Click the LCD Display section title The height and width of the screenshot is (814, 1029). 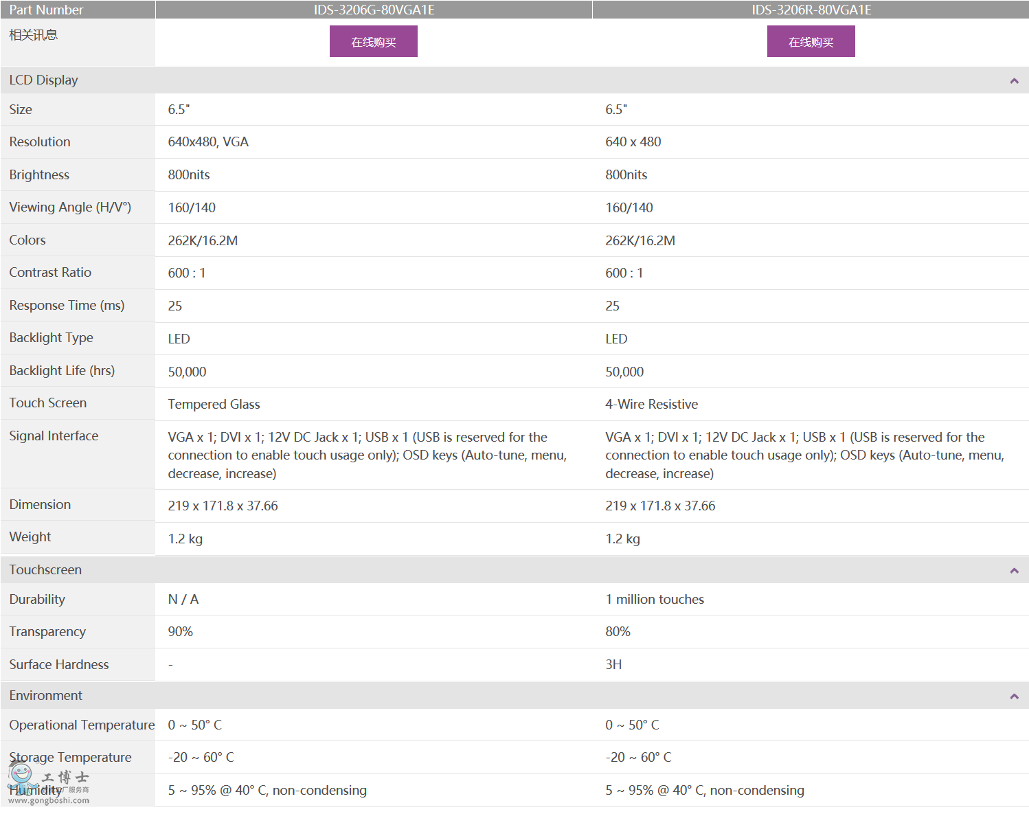[x=43, y=80]
